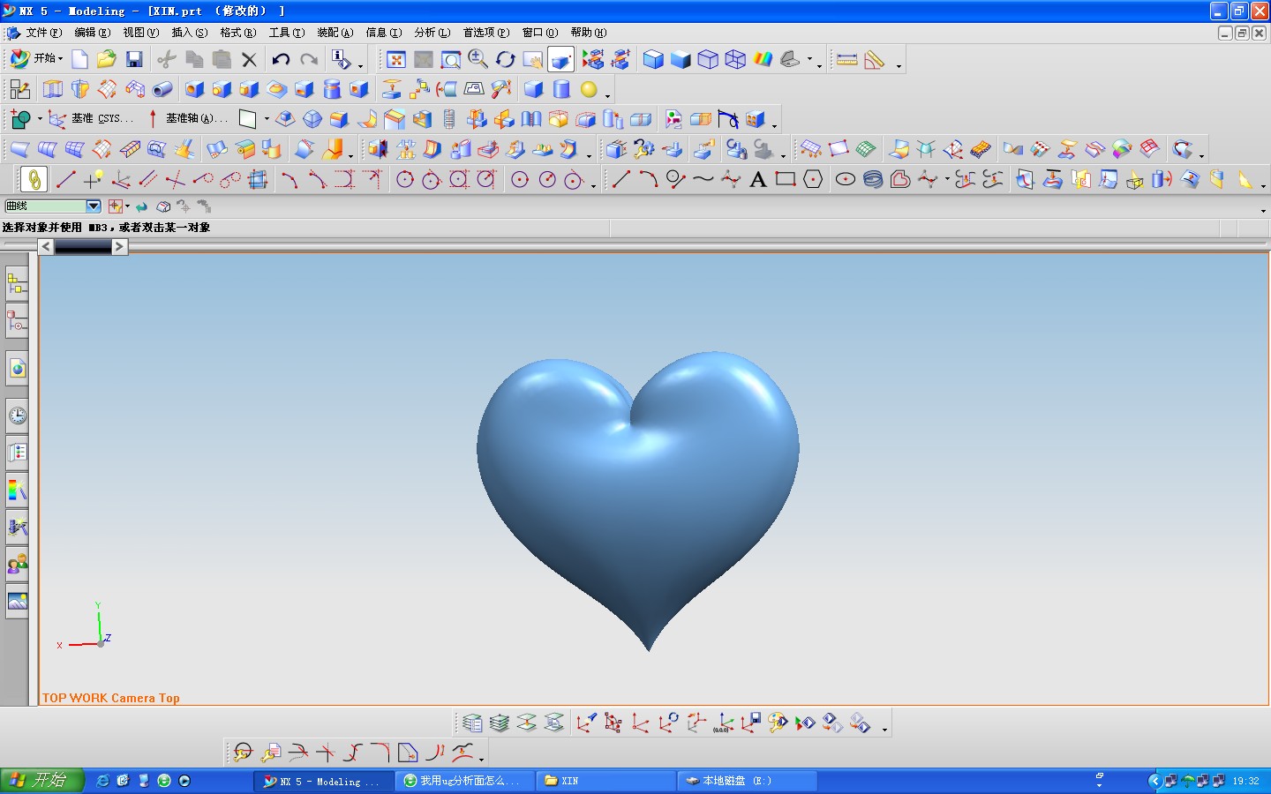Click the system tray clock showing 19:32
Image resolution: width=1271 pixels, height=794 pixels.
click(1246, 781)
